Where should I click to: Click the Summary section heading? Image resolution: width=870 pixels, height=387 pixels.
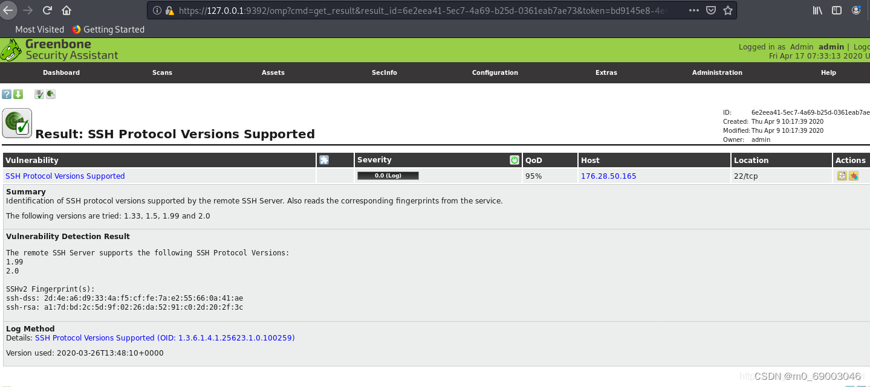[x=26, y=192]
